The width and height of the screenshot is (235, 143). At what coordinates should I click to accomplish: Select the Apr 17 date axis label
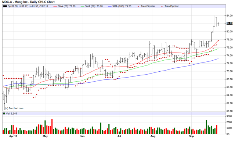point(13,136)
